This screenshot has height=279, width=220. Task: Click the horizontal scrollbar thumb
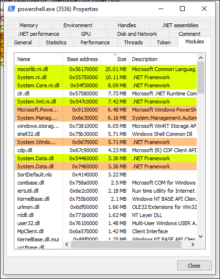126,245
